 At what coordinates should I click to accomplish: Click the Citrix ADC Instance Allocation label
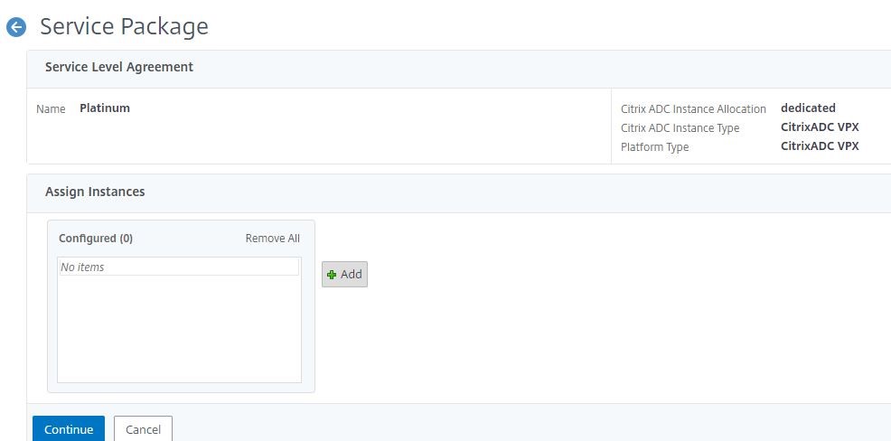point(693,108)
